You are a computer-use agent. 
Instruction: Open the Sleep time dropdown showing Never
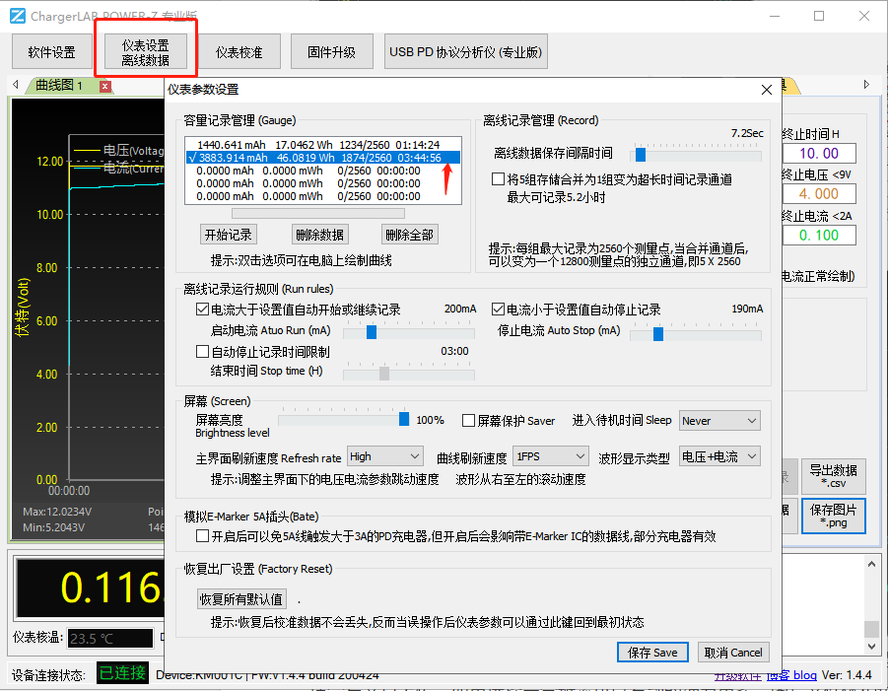(719, 420)
